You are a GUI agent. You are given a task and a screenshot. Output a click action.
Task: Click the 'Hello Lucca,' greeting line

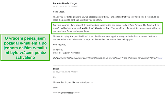(59, 12)
